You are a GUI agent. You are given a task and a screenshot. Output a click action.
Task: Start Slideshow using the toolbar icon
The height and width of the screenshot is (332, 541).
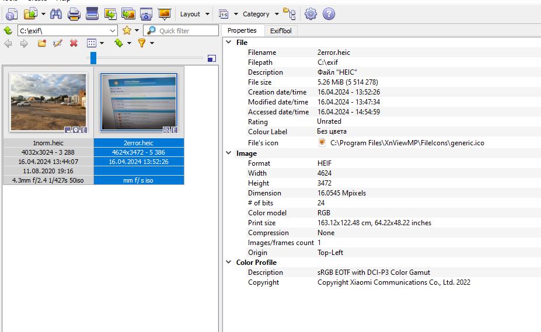tap(164, 14)
